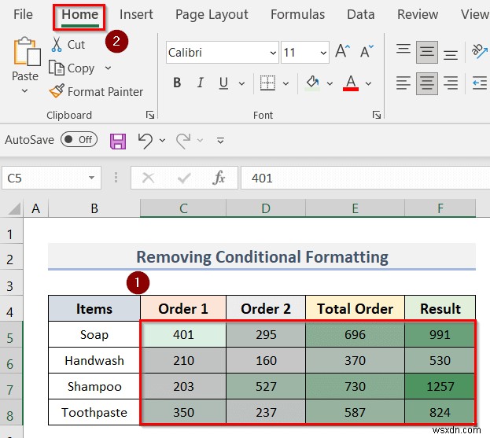
Task: Expand Underline style options
Action: point(241,83)
